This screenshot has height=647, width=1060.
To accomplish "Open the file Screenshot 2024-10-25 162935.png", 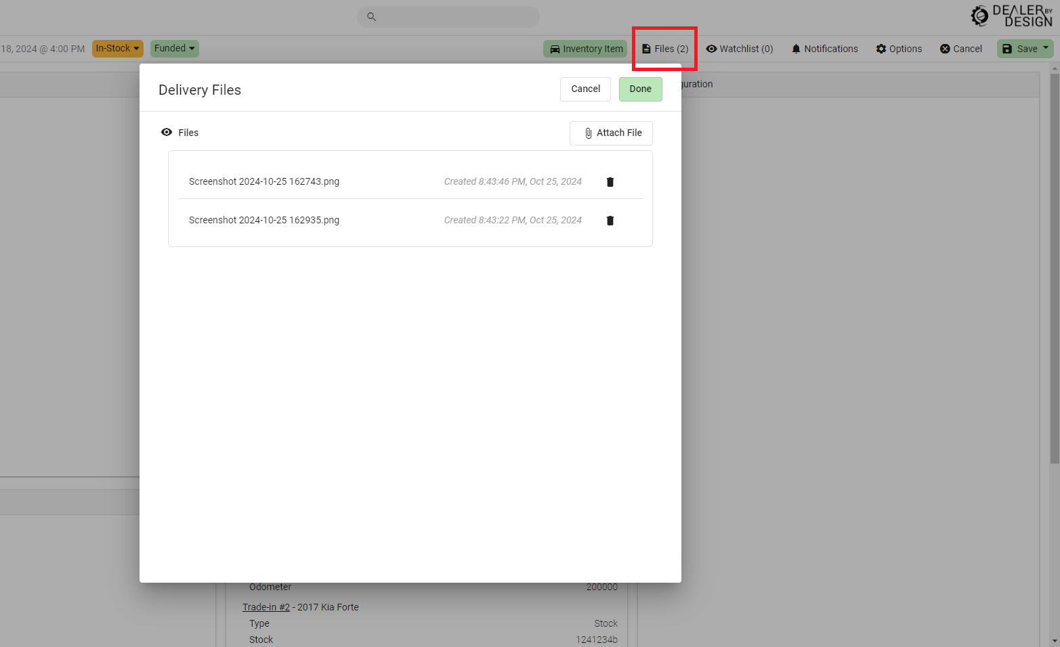I will click(264, 220).
